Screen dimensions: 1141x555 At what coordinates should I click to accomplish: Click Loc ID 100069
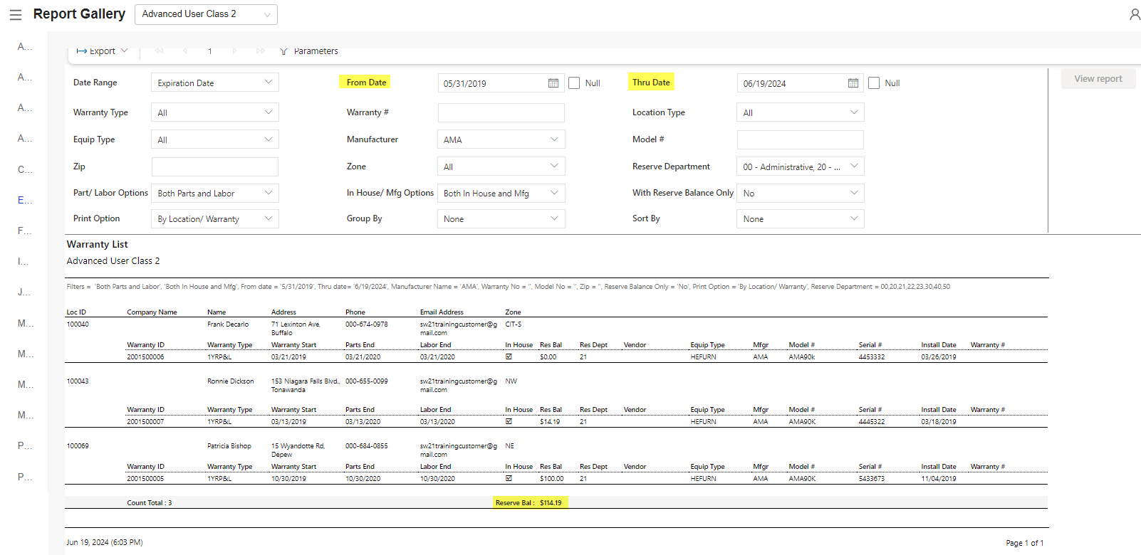tap(78, 446)
